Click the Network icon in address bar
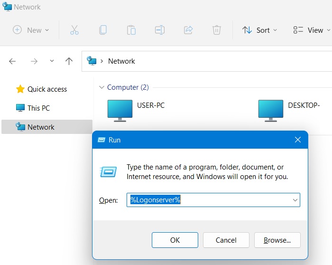Screen dimensions: 332x265 click(x=92, y=61)
